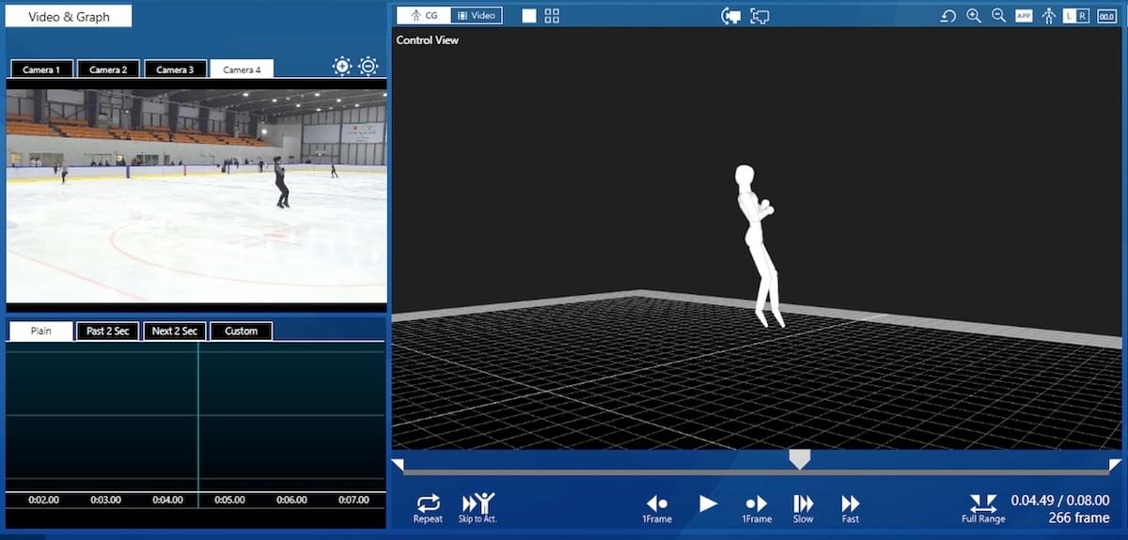The width and height of the screenshot is (1128, 540).
Task: Select the four-pane grid layout icon
Action: point(552,16)
